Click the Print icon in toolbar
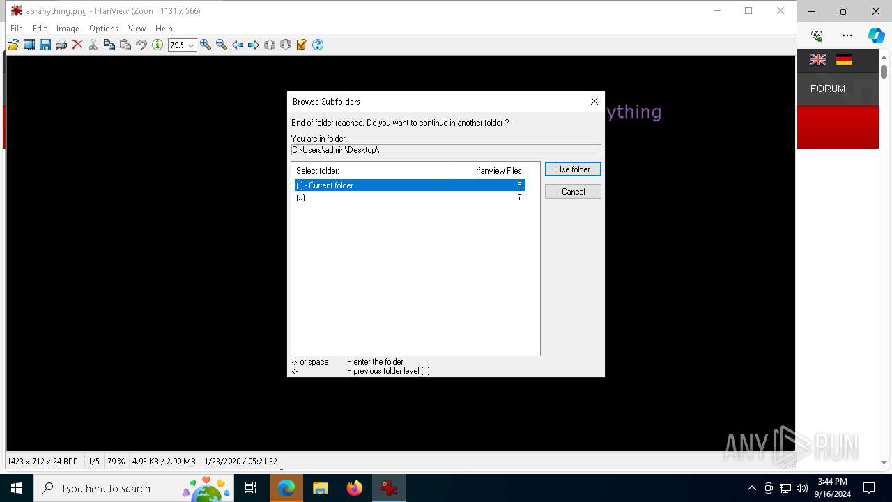This screenshot has height=502, width=892. tap(61, 45)
